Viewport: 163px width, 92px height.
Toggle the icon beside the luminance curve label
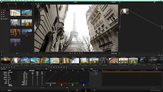coord(55,71)
